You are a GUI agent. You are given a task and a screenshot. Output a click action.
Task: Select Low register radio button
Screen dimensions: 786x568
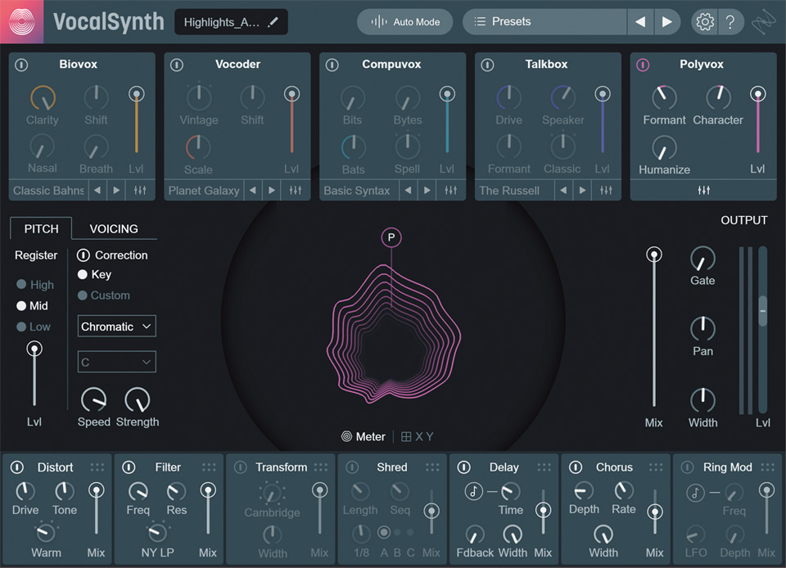21,327
